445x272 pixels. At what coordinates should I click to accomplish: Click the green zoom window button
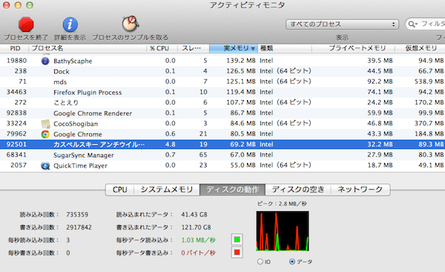pos(30,5)
